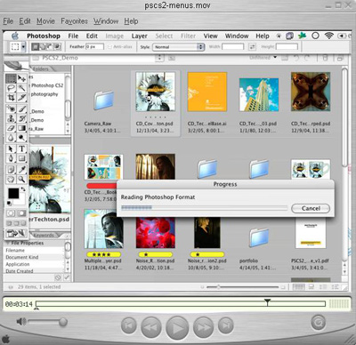
Task: Open Photoshop's Layer menu
Action: tap(140, 36)
